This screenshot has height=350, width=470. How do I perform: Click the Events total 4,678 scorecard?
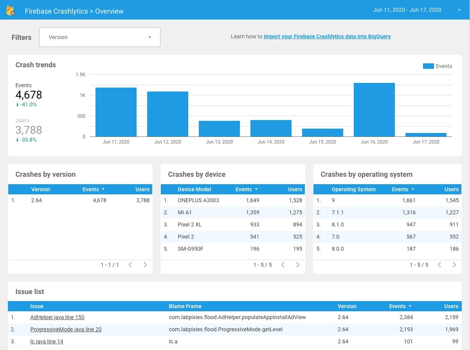(x=29, y=95)
